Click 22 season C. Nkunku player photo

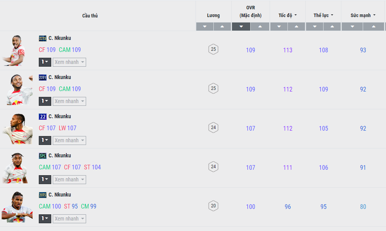[x=17, y=129]
